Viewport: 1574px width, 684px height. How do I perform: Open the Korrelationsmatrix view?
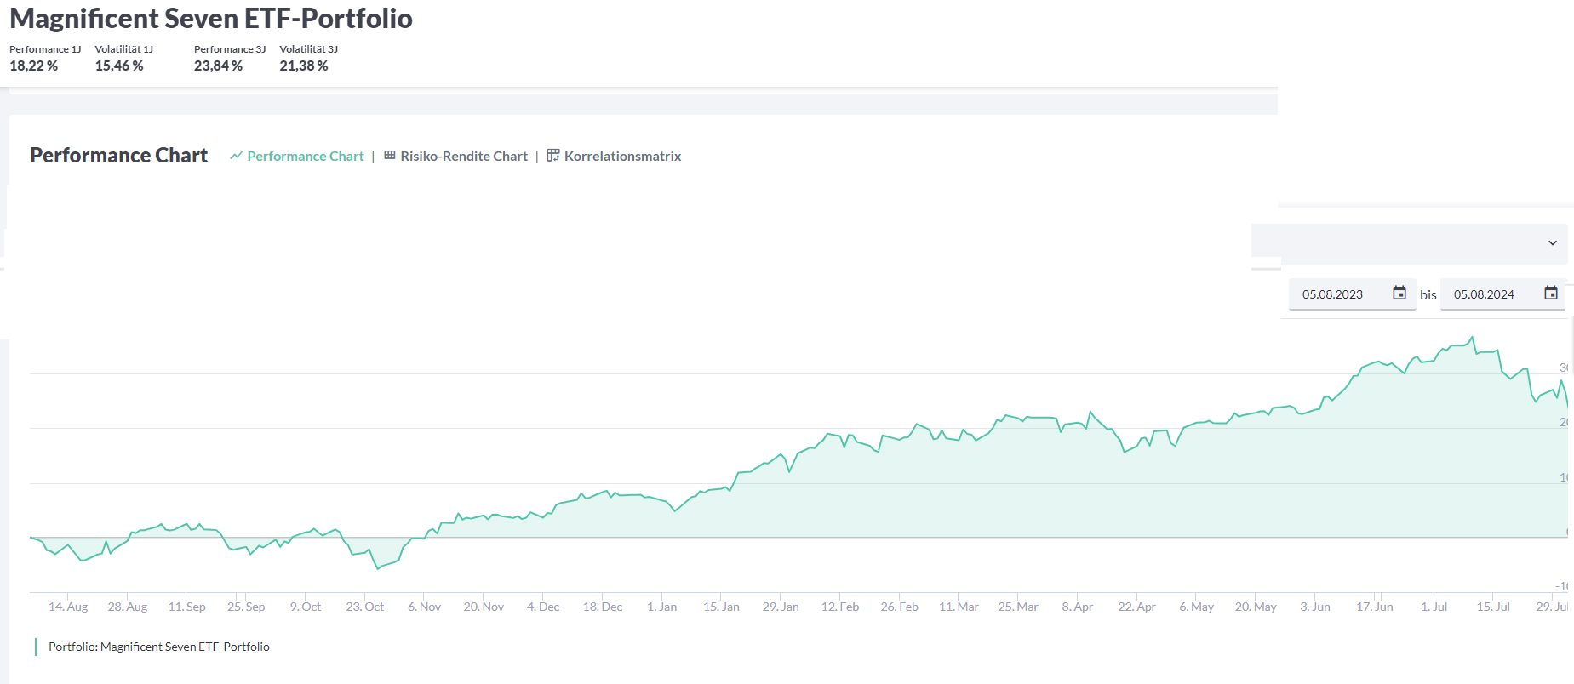pos(622,157)
